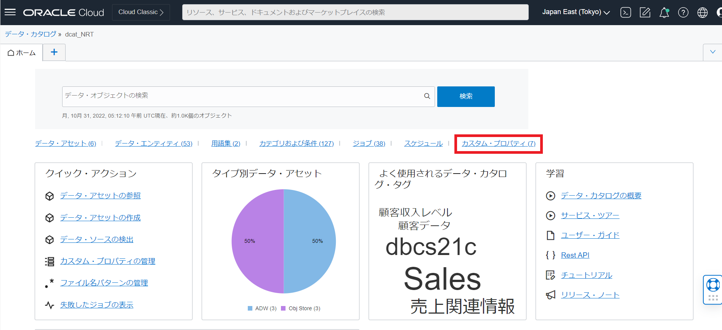Focus the データ・オブジェクトの検索 field
Viewport: 722px width, 330px height.
coord(242,96)
